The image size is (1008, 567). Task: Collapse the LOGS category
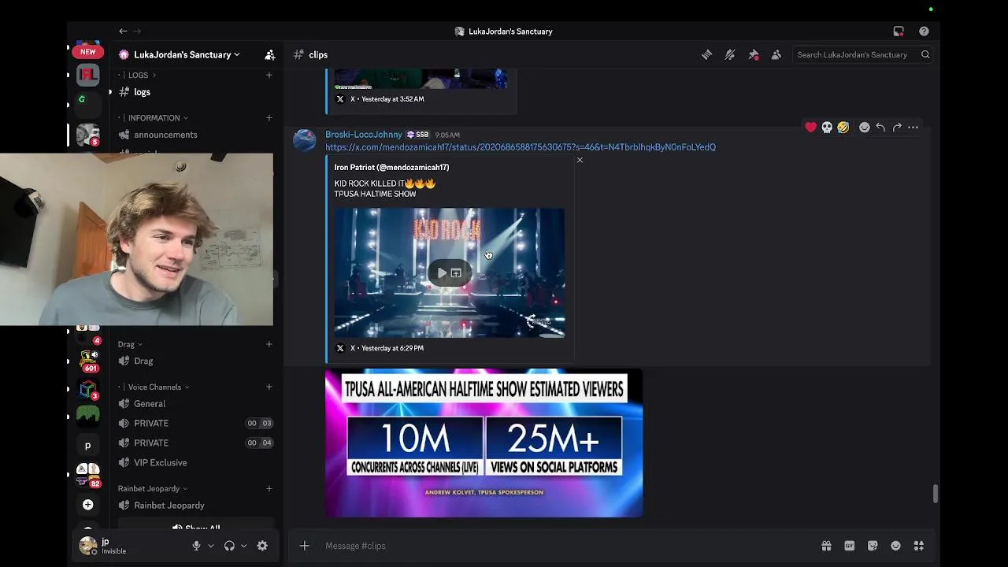[142, 75]
